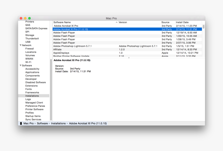
Task: View the Storage section
Action: point(30,35)
